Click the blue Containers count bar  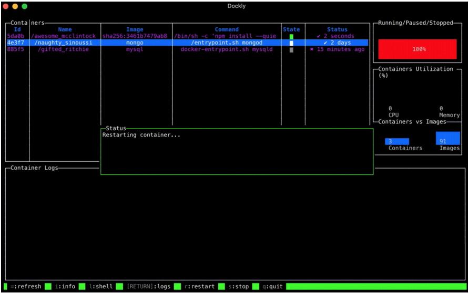(x=396, y=141)
